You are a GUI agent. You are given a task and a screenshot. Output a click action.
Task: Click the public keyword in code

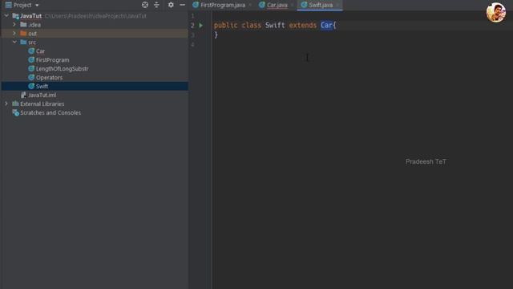(x=226, y=25)
